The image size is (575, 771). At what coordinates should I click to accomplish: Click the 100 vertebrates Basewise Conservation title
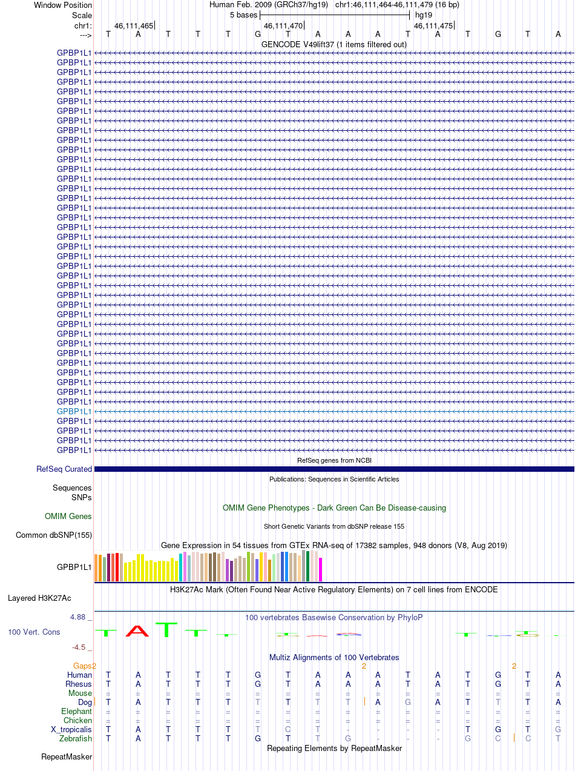click(334, 618)
